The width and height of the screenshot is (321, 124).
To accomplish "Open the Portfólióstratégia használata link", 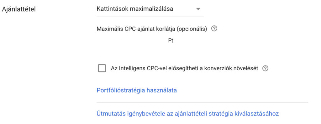I will [137, 90].
